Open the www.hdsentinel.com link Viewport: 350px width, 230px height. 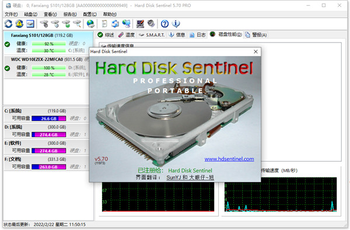tap(229, 159)
